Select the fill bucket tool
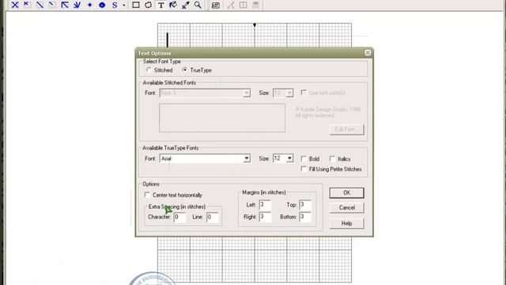 click(173, 5)
